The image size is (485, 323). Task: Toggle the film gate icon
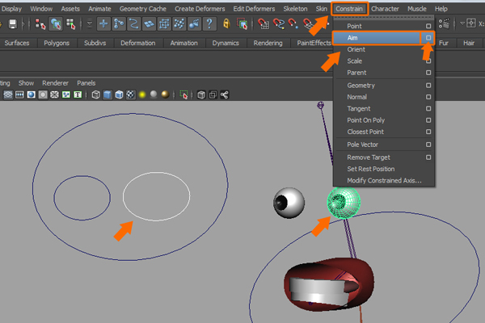pos(19,94)
